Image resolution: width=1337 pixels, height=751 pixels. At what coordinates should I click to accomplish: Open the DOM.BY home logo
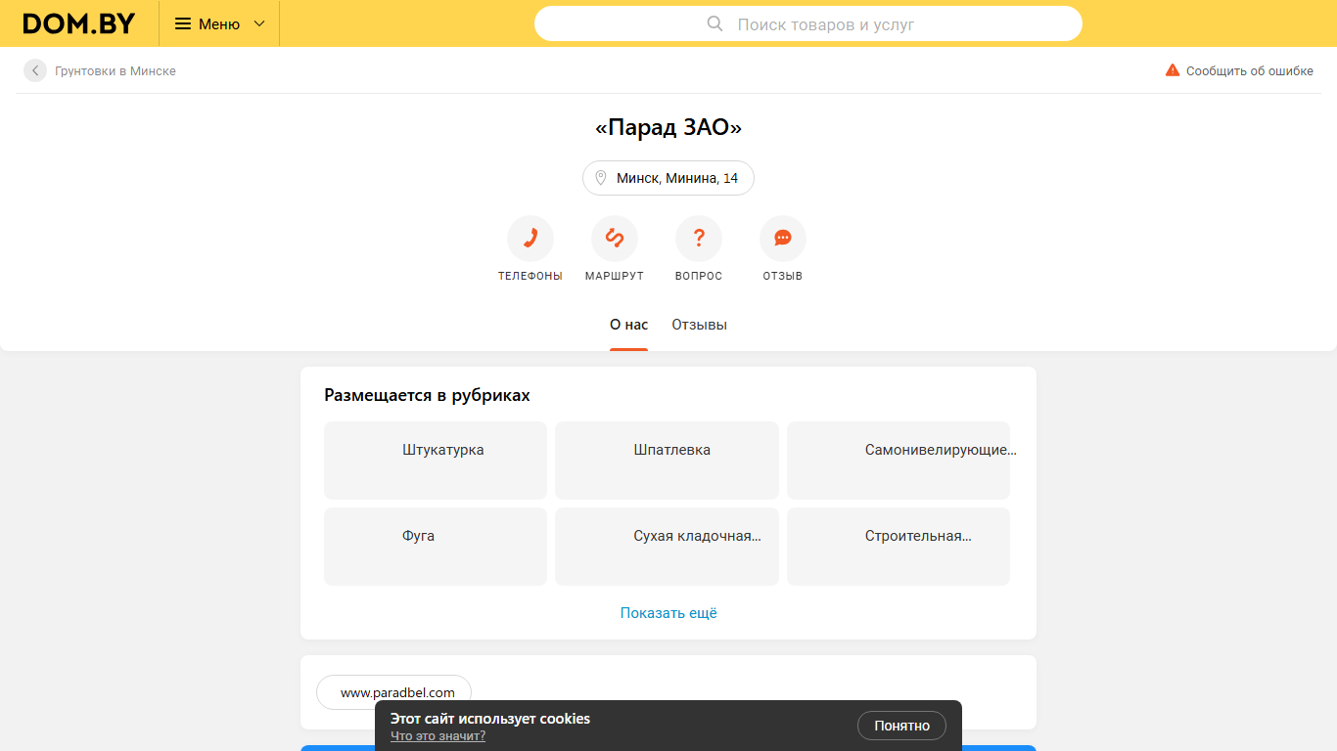pyautogui.click(x=79, y=23)
